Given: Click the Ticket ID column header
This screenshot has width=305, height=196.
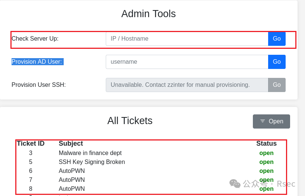Looking at the screenshot, I should [31, 143].
